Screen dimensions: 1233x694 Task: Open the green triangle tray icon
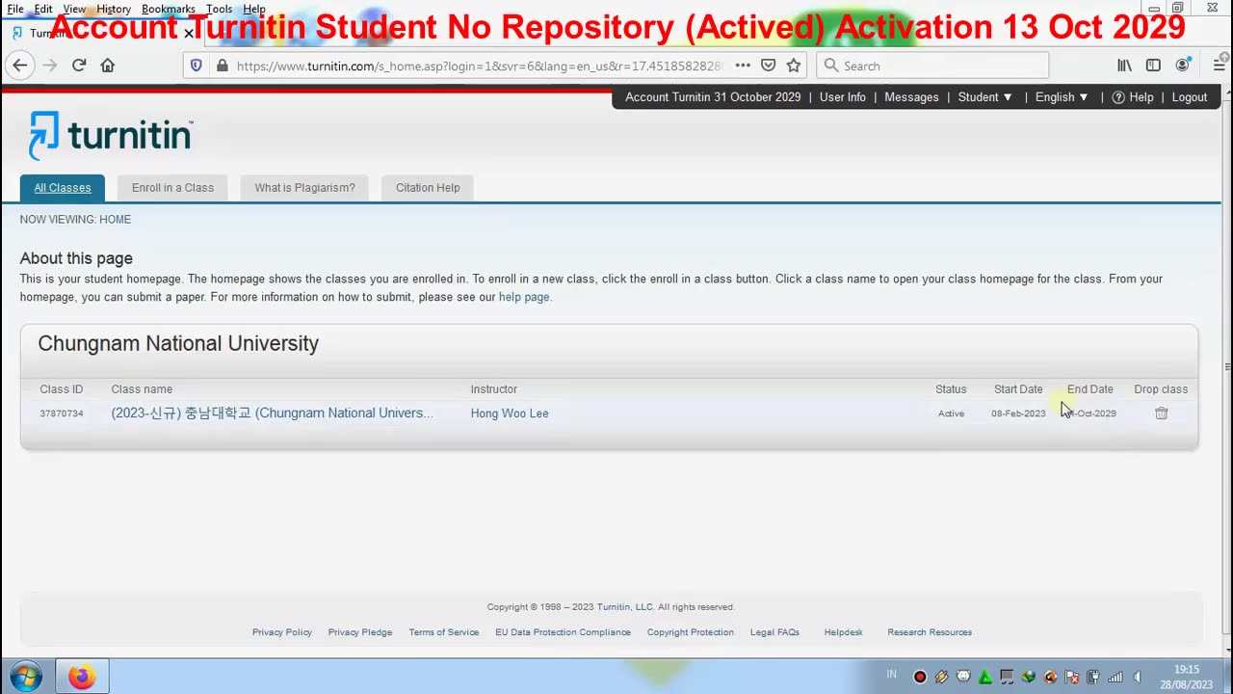pyautogui.click(x=985, y=677)
